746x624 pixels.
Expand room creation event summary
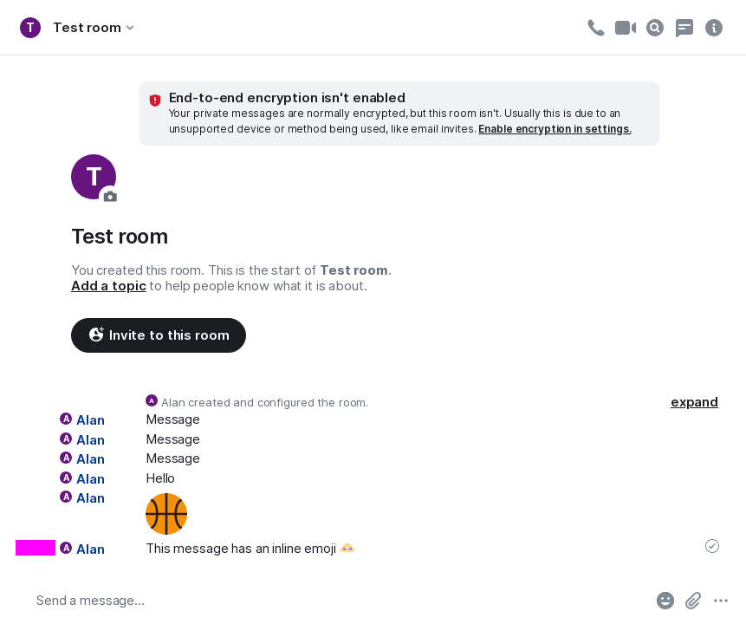click(694, 402)
